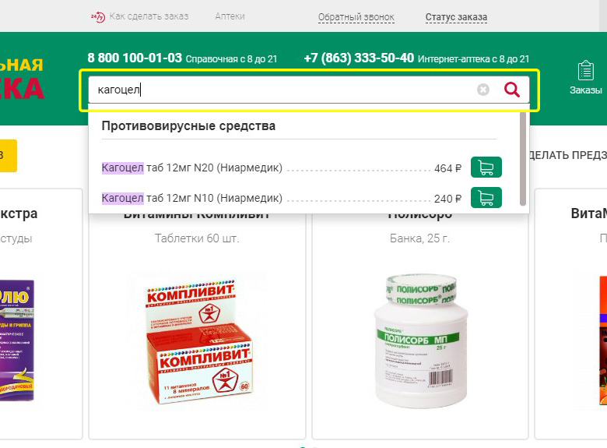
Task: Open the Противовирусные средства category heading
Action: click(188, 126)
